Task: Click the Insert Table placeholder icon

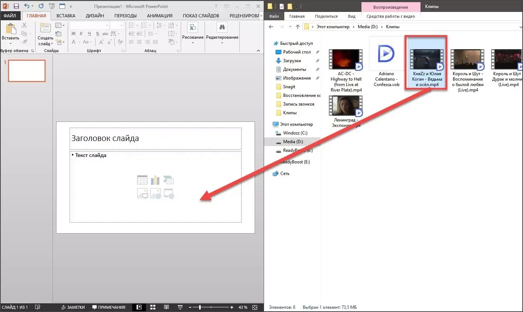Action: [142, 180]
